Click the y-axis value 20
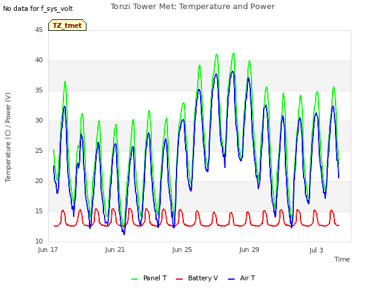The width and height of the screenshot is (387, 290). click(39, 181)
